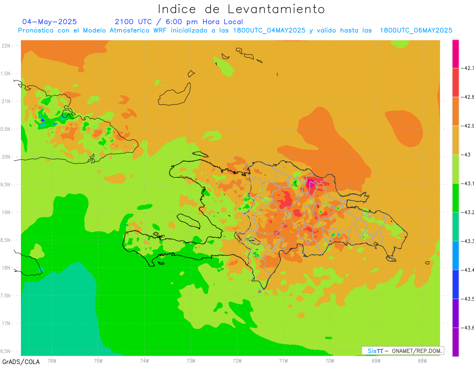Select the red legend band below -42.7
The width and height of the screenshot is (474, 366).
tap(455, 82)
